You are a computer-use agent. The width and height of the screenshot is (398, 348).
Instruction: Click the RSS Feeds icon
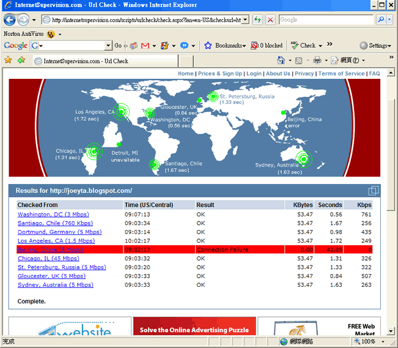click(299, 61)
